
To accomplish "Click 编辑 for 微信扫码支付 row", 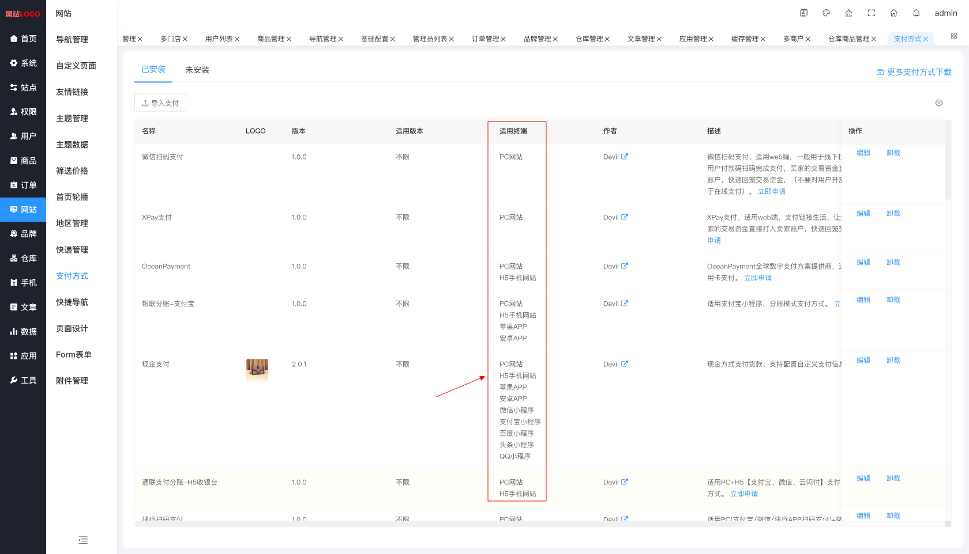I will click(863, 153).
